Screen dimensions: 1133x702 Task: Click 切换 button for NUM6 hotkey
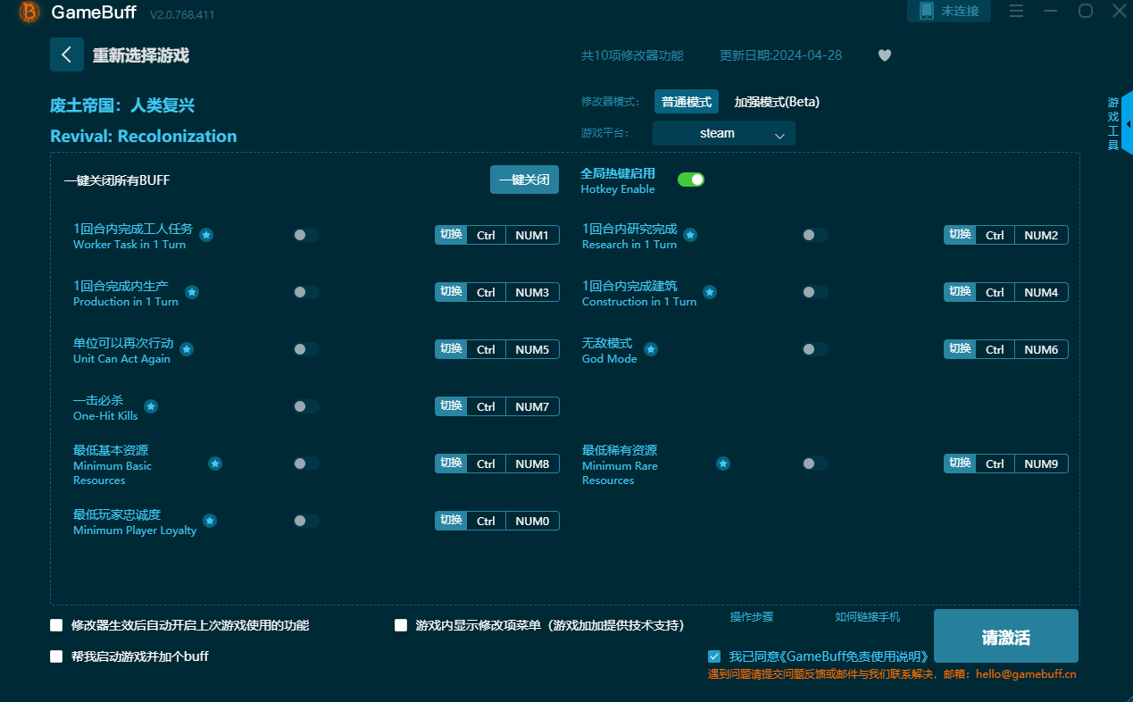pyautogui.click(x=960, y=349)
